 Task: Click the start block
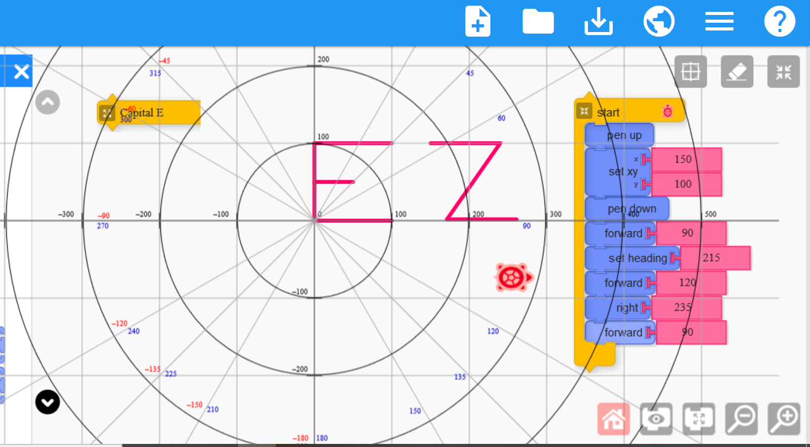pos(630,111)
